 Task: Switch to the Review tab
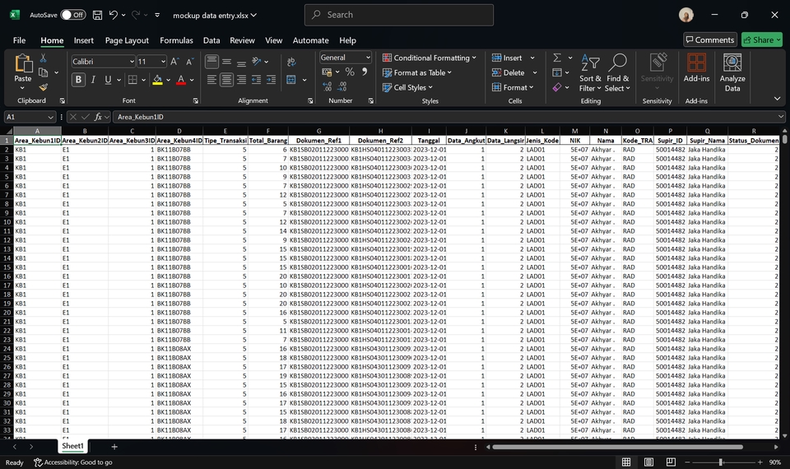tap(242, 40)
